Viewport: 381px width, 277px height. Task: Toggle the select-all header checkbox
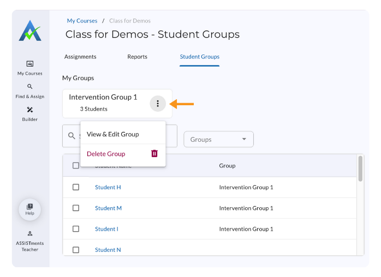click(76, 166)
